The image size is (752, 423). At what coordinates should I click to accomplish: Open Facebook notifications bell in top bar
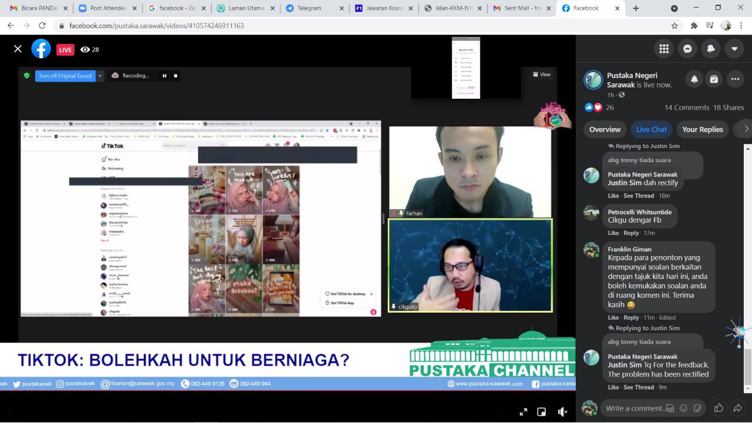coord(711,49)
